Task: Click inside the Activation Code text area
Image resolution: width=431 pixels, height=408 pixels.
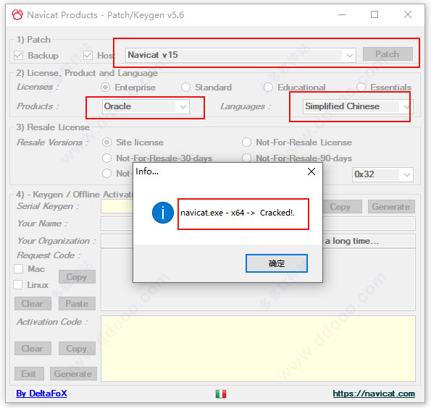Action: coord(258,349)
